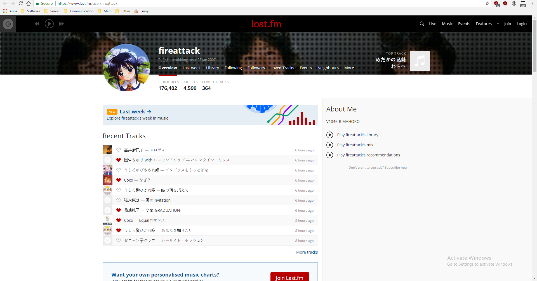Click the scrobbler icon top left
537x281 pixels.
(8, 24)
